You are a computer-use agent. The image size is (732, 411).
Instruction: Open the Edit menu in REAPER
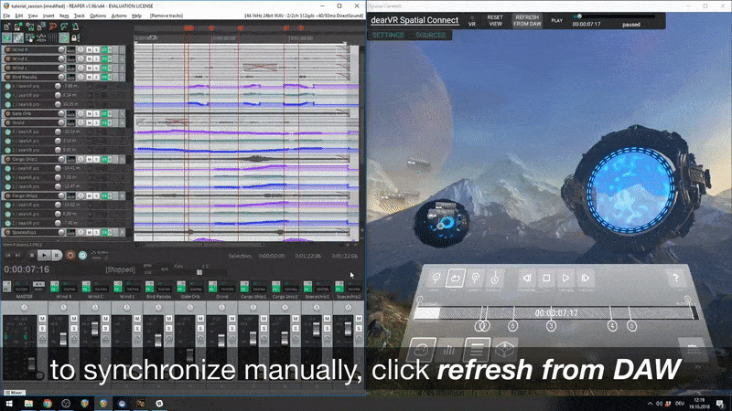coord(19,16)
